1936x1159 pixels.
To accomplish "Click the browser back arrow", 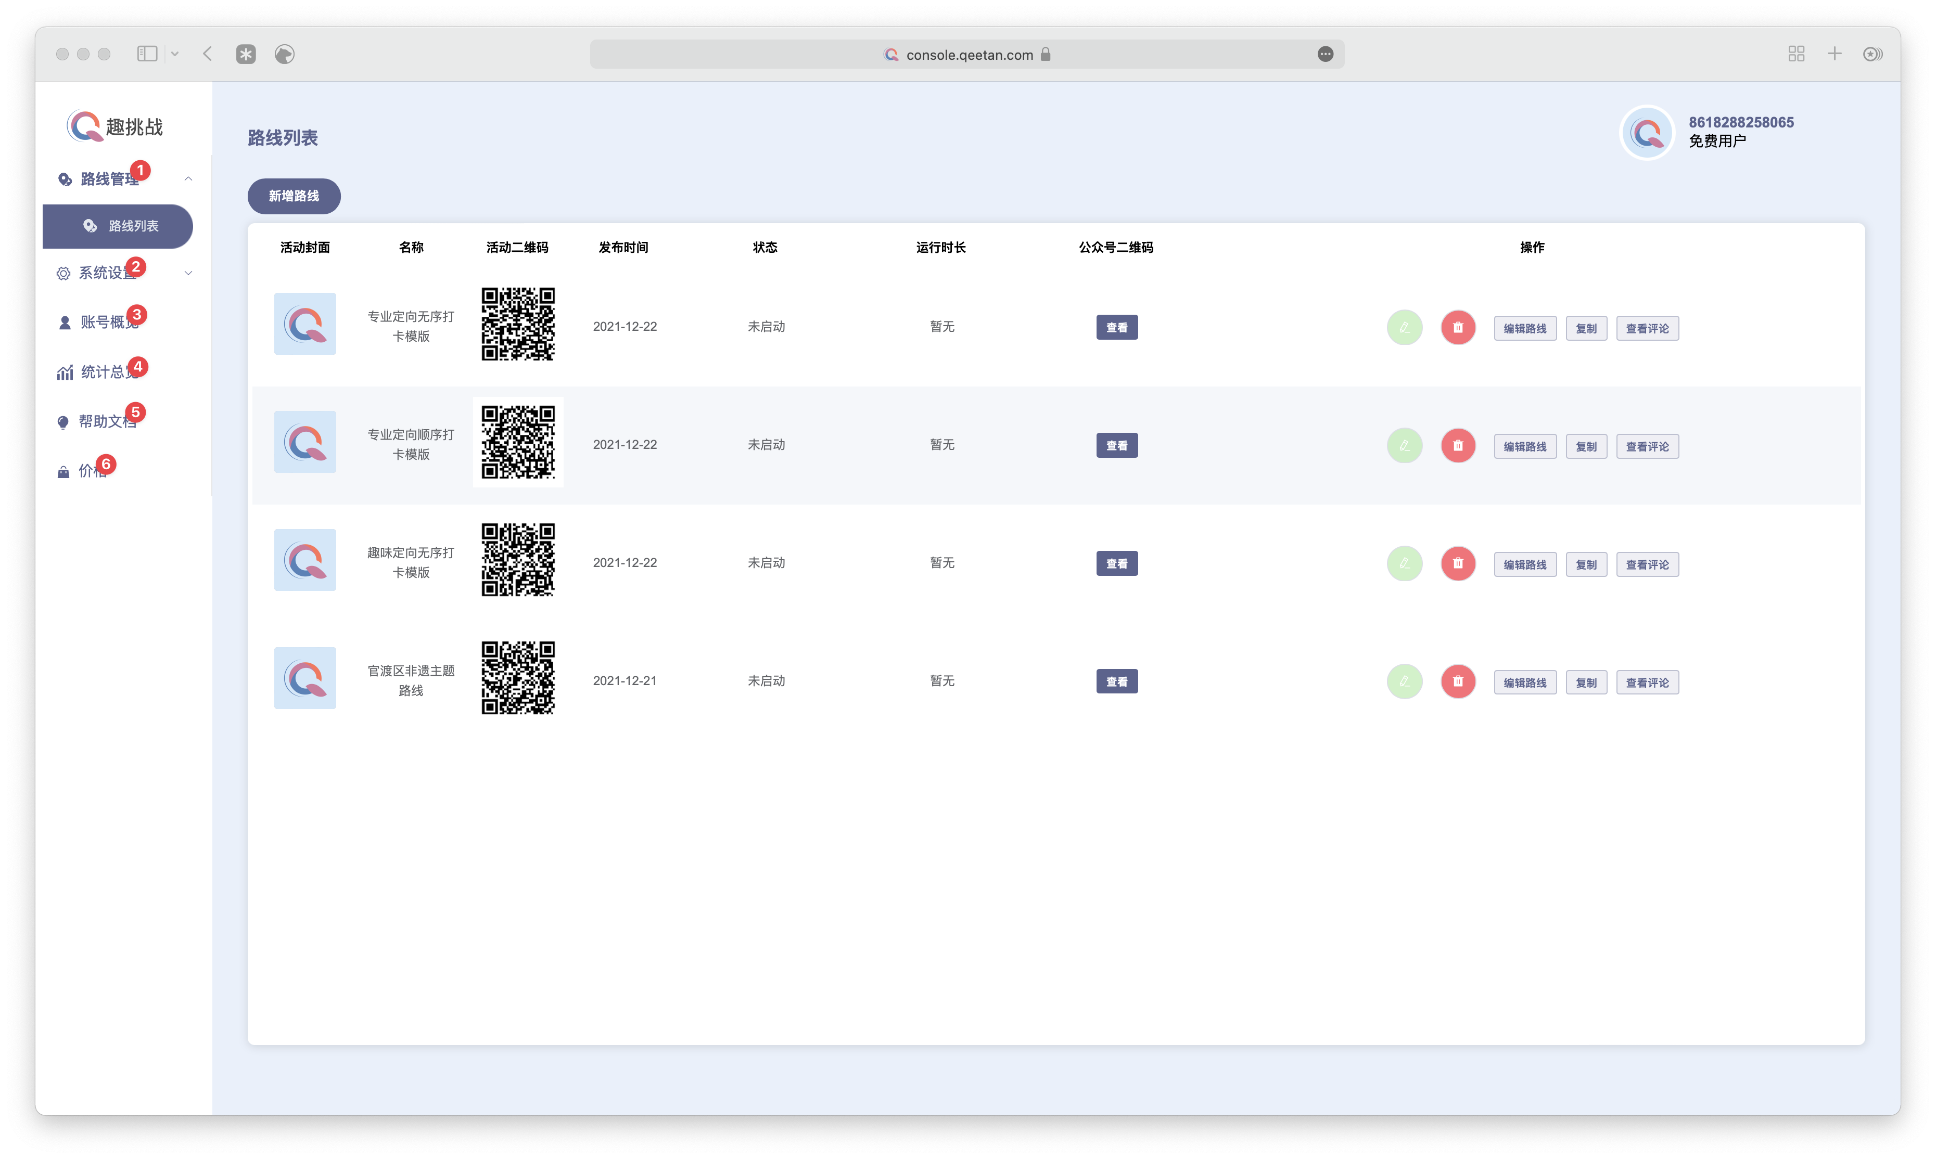I will (x=208, y=54).
